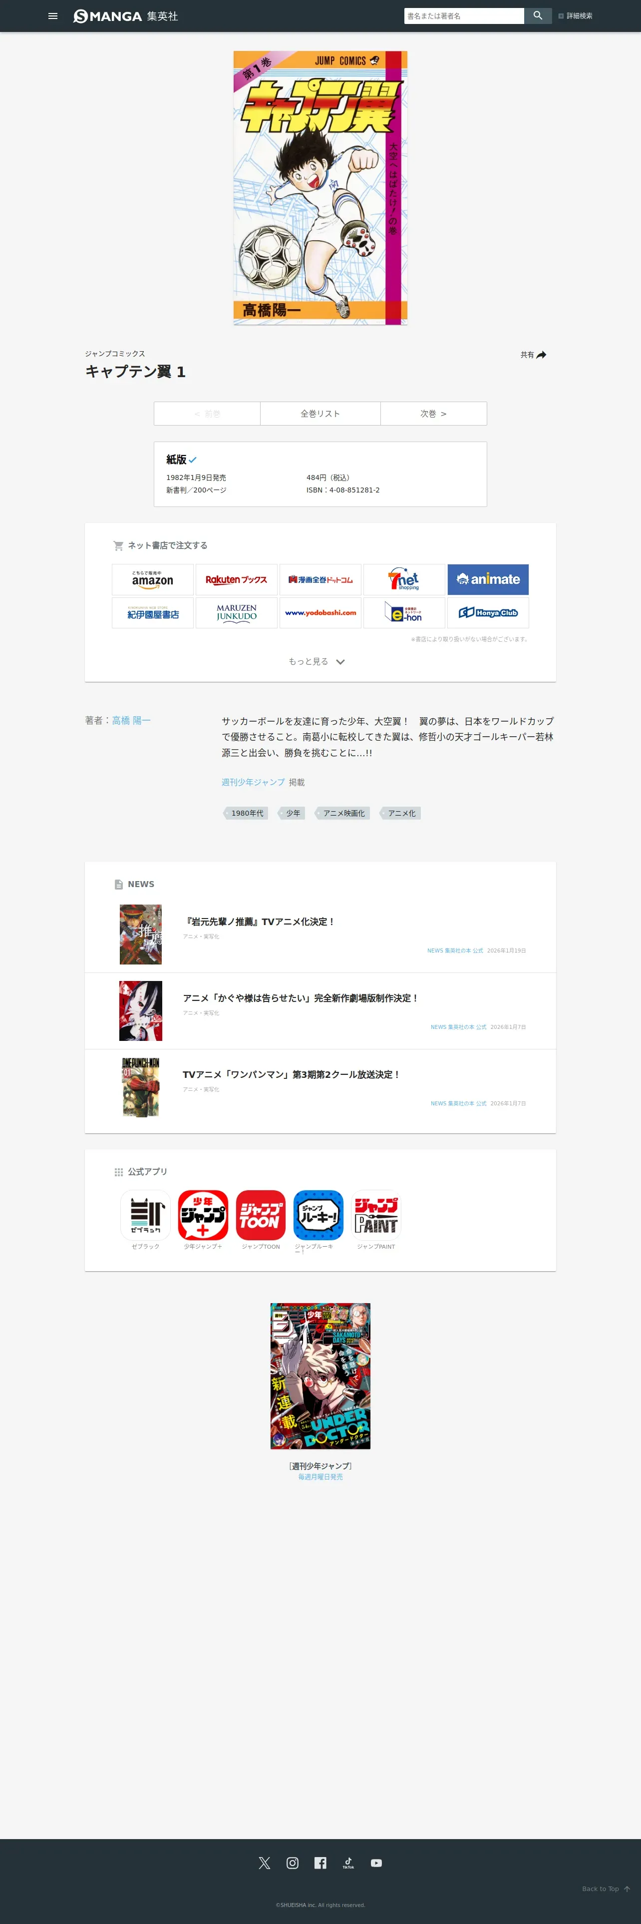The width and height of the screenshot is (641, 1924).
Task: Open 少年ジャンプ+ app icon
Action: [x=203, y=1214]
